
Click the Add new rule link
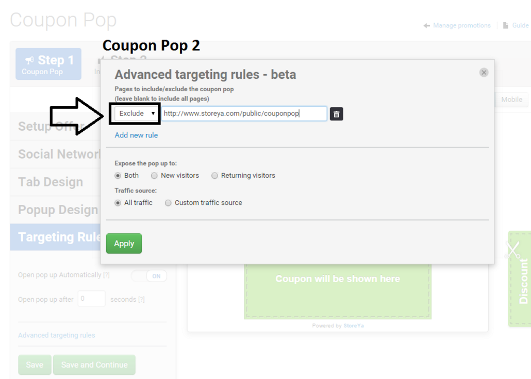136,135
